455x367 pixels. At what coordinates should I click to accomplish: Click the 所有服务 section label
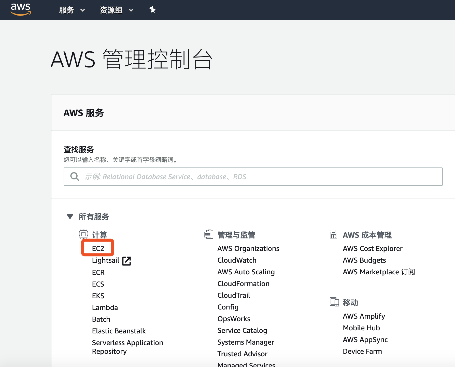94,217
